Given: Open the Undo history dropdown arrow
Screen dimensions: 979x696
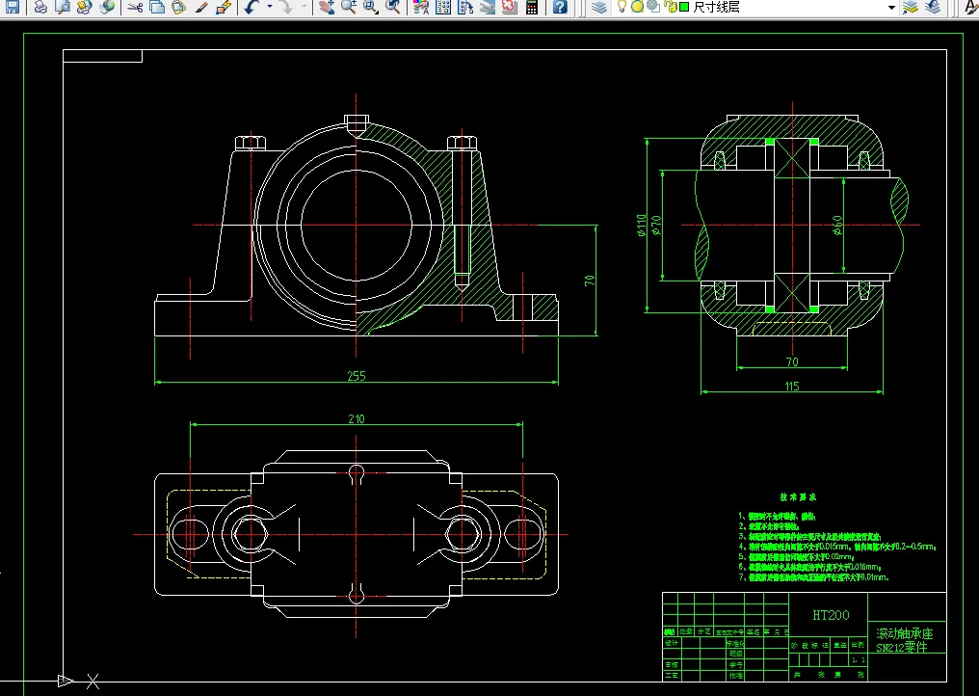Looking at the screenshot, I should coord(269,7).
